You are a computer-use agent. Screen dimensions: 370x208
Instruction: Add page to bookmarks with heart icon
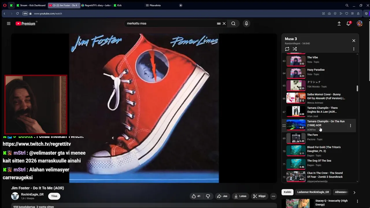[x=347, y=14]
